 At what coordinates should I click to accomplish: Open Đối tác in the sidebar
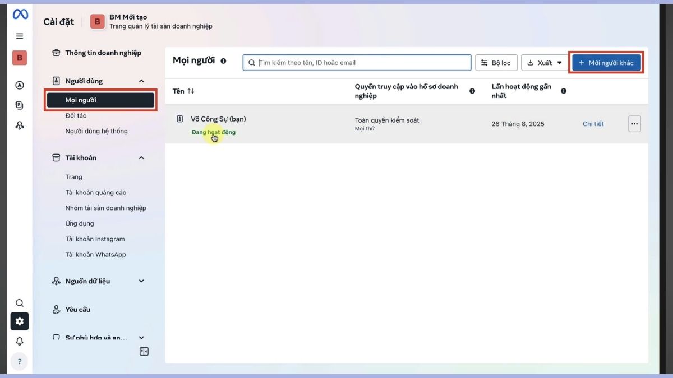click(76, 116)
